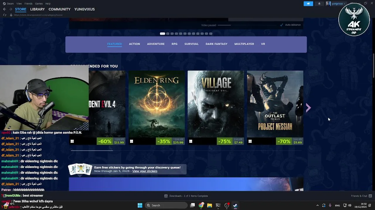Click the padlock icon beside the URL

pyautogui.click(x=11, y=15)
